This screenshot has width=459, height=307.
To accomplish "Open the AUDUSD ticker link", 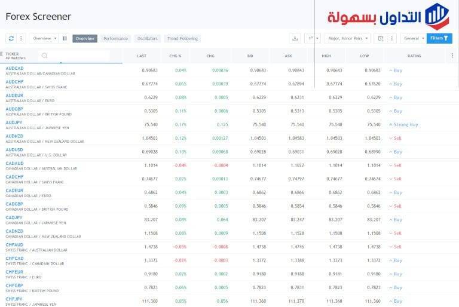I will [14, 149].
